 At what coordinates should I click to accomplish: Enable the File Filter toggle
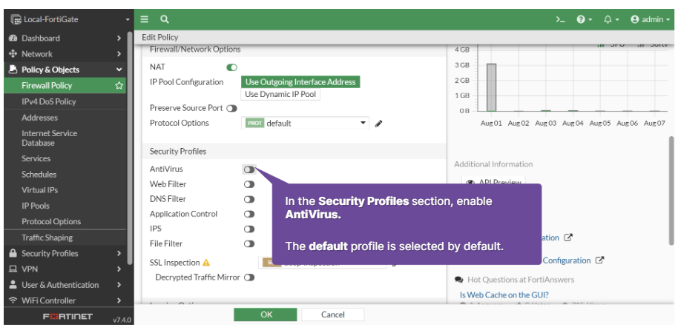click(249, 244)
